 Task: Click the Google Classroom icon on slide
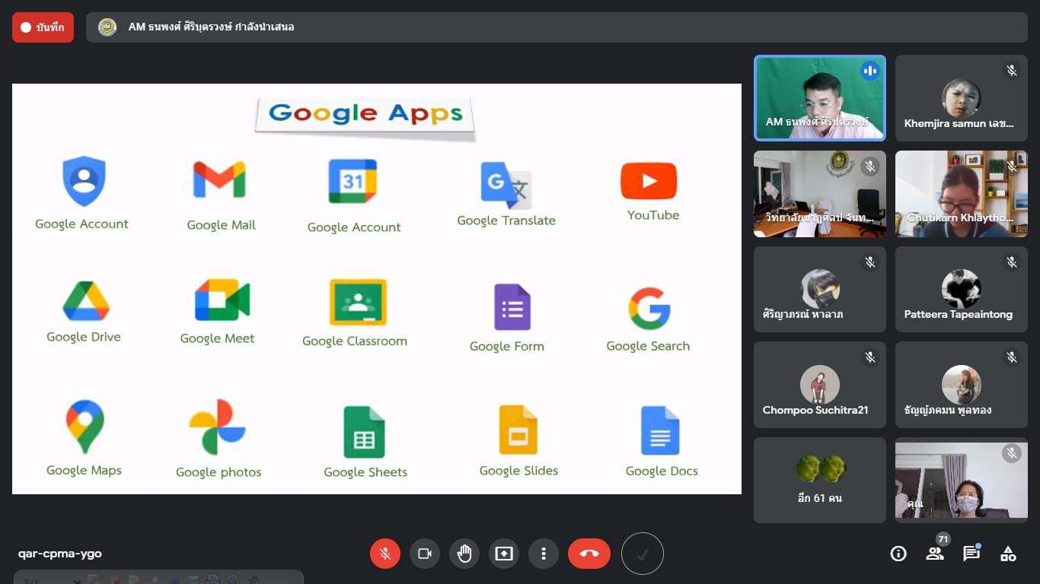tap(358, 302)
